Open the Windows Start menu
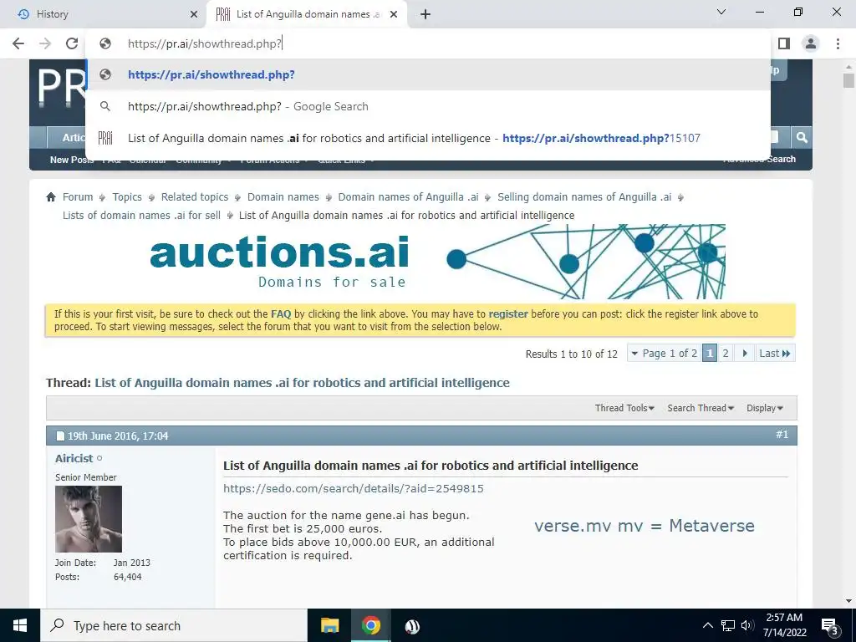The height and width of the screenshot is (642, 856). coord(20,625)
